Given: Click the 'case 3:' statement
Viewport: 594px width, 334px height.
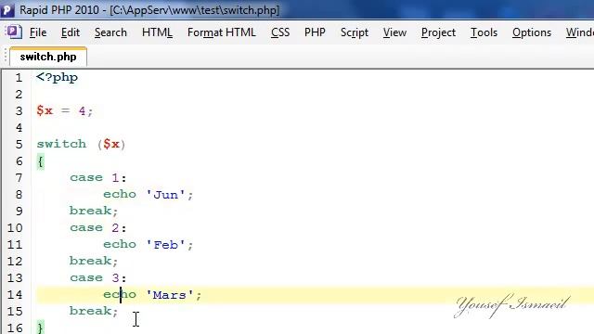Looking at the screenshot, I should coord(98,277).
